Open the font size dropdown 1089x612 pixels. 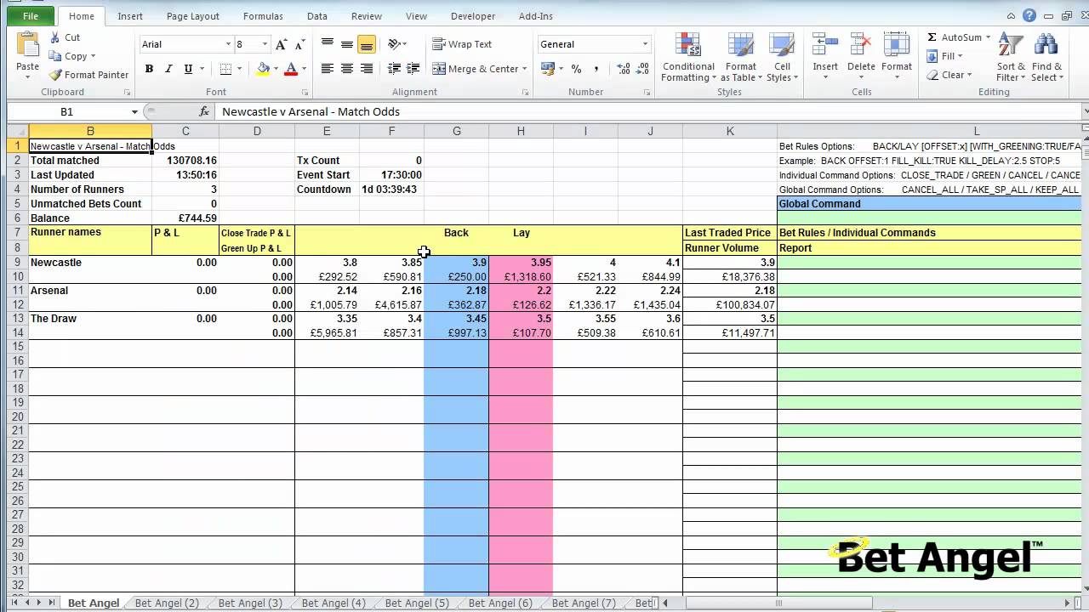[265, 44]
